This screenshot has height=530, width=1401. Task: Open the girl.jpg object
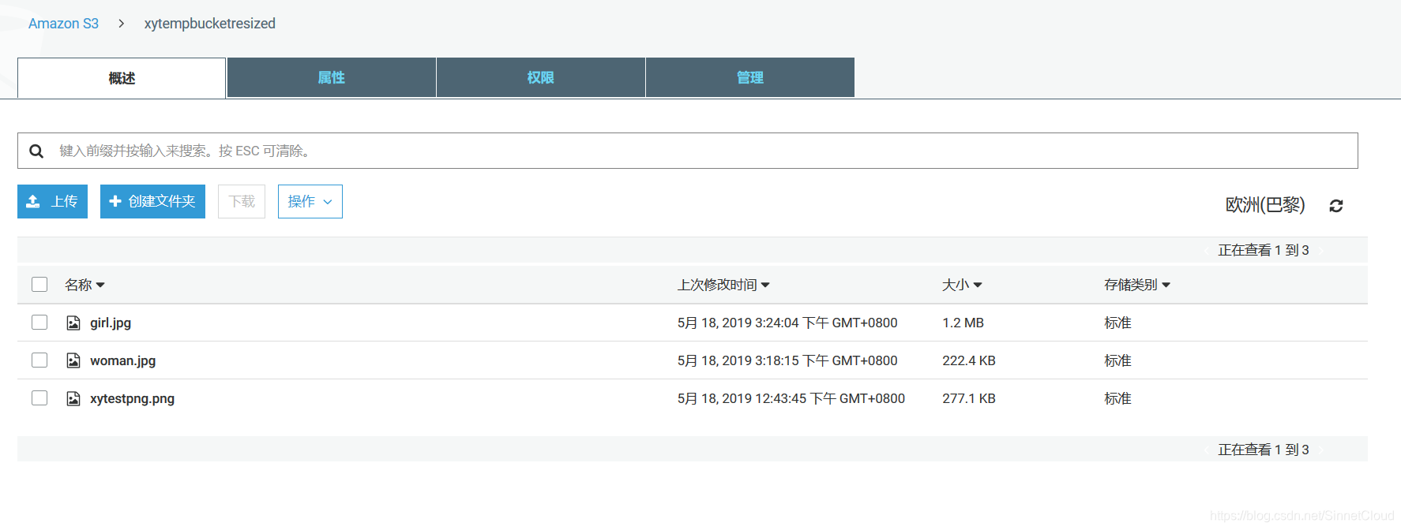(x=111, y=323)
